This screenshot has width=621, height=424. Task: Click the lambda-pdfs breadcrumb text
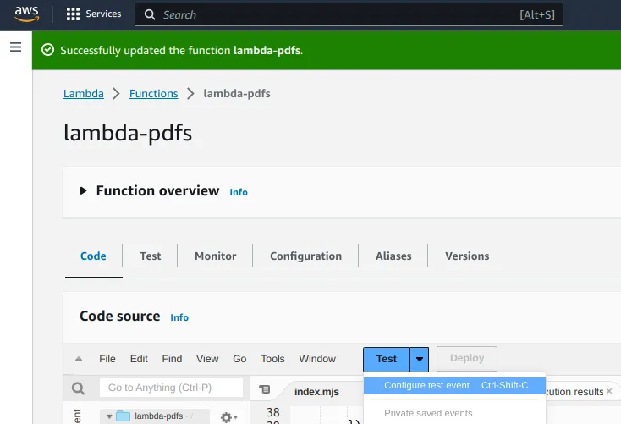tap(237, 94)
